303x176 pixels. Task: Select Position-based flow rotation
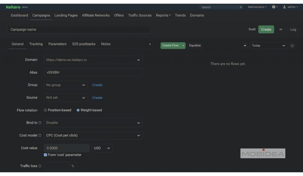point(45,110)
